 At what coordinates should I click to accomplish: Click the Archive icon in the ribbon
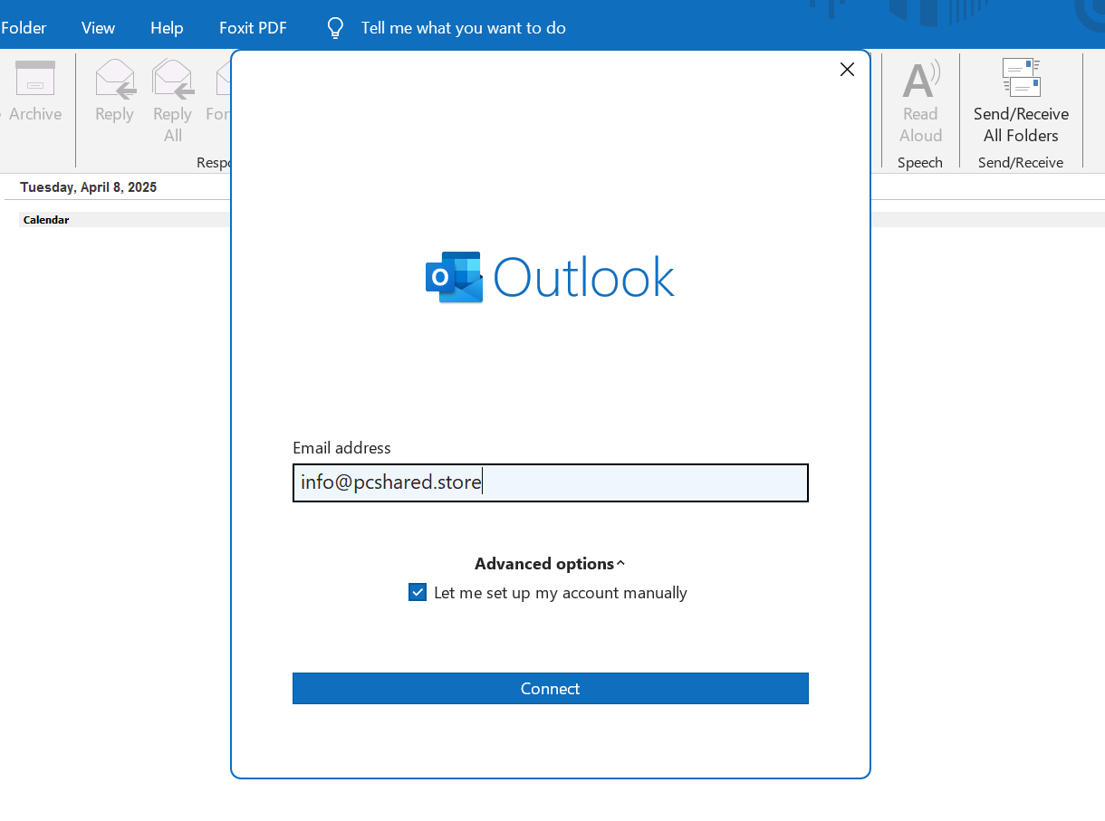pos(35,79)
